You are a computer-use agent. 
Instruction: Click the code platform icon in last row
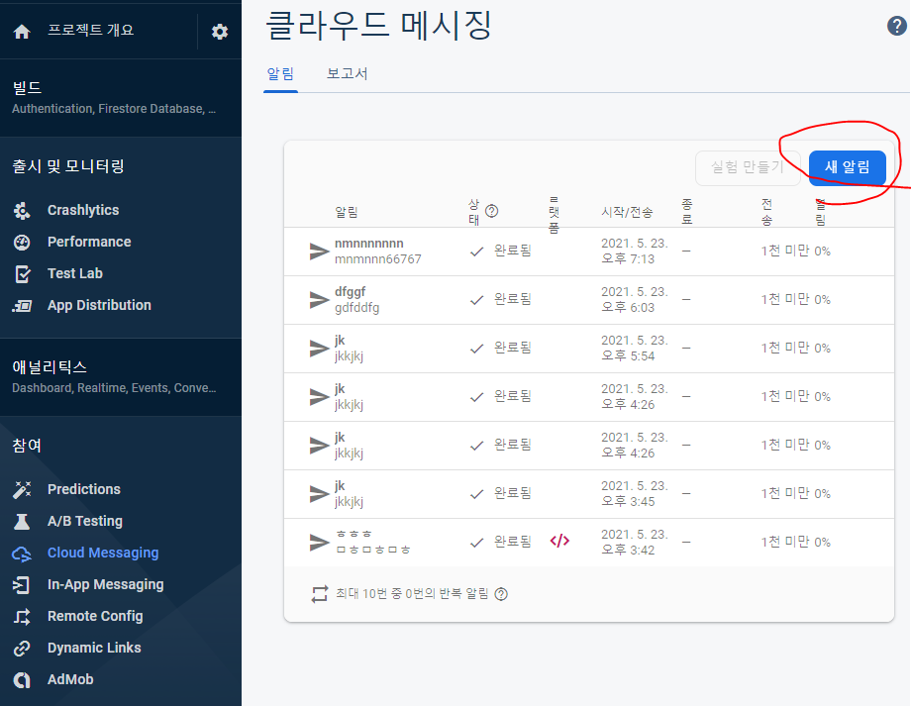pos(559,541)
